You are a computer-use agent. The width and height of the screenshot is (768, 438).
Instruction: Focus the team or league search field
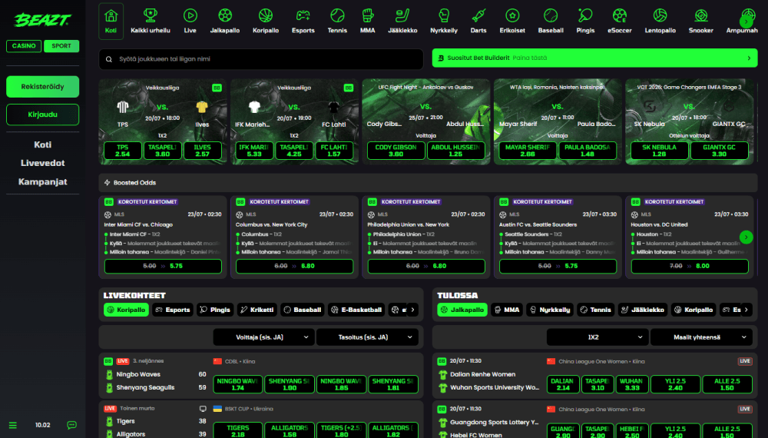tap(261, 59)
